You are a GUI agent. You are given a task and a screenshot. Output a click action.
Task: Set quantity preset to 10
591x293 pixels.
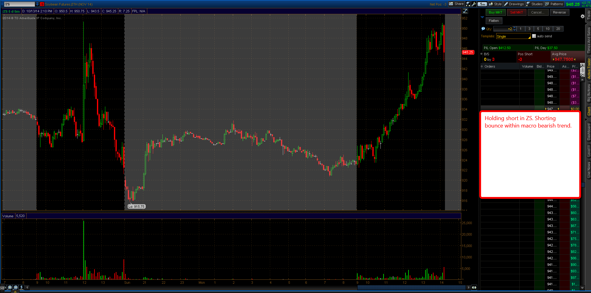[x=547, y=29]
